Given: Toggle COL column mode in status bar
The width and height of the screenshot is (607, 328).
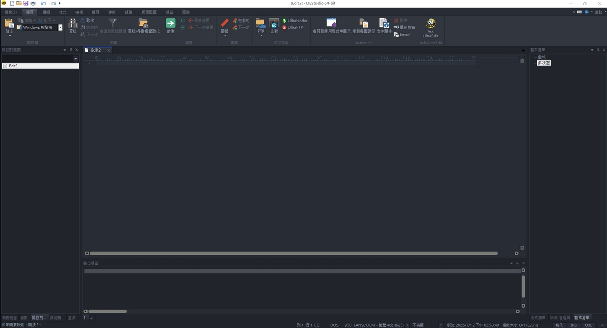Looking at the screenshot, I should coord(589,325).
